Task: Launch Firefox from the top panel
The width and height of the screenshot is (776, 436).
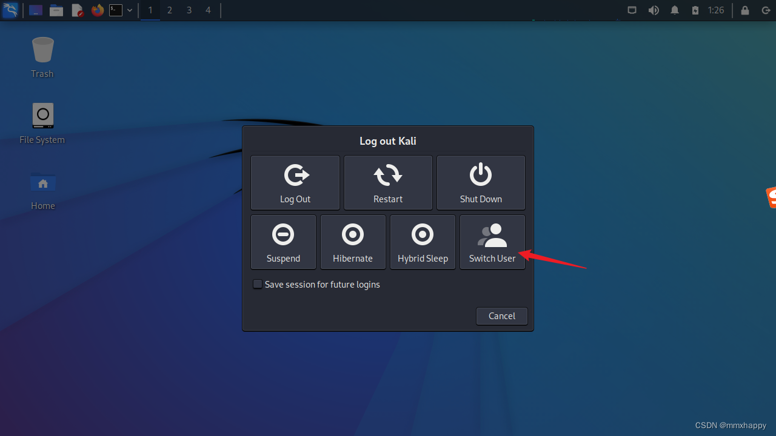Action: click(x=97, y=10)
